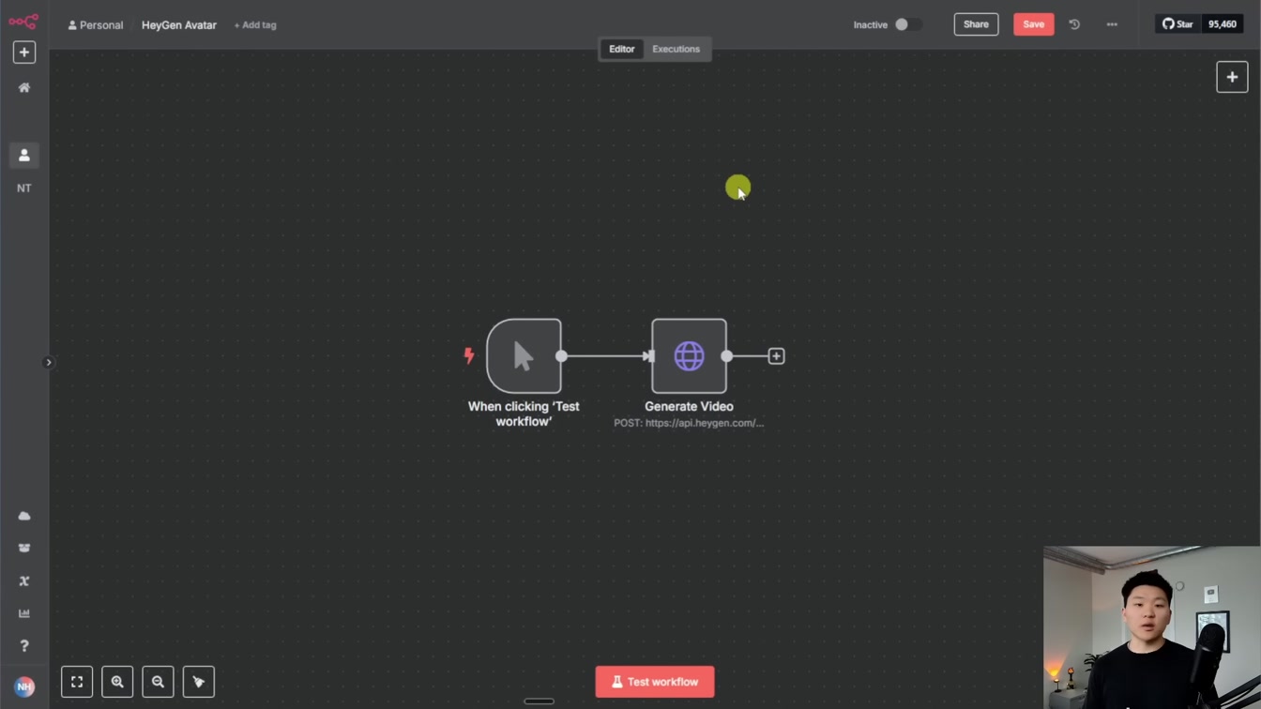This screenshot has width=1261, height=709.
Task: Zoom out on the canvas
Action: (x=158, y=682)
